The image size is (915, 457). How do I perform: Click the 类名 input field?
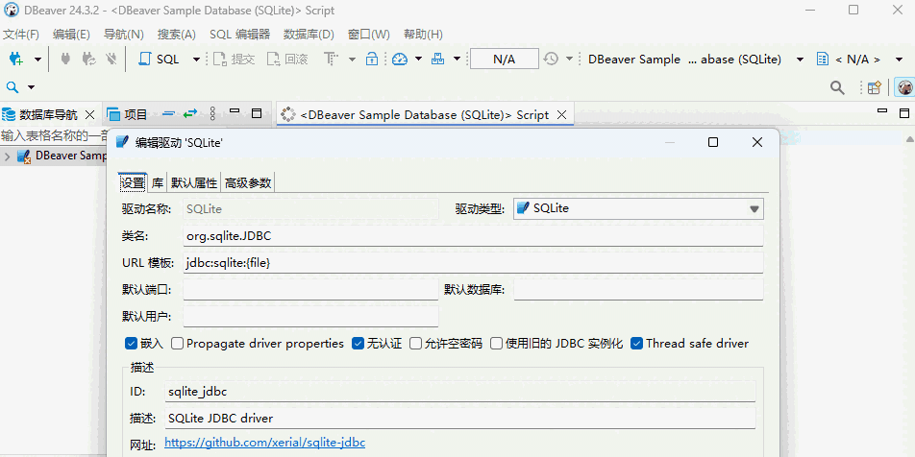click(x=473, y=236)
